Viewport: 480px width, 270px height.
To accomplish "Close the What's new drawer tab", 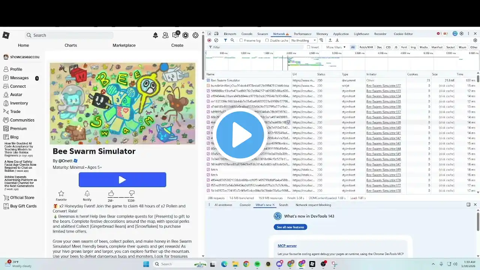I will click(273, 205).
